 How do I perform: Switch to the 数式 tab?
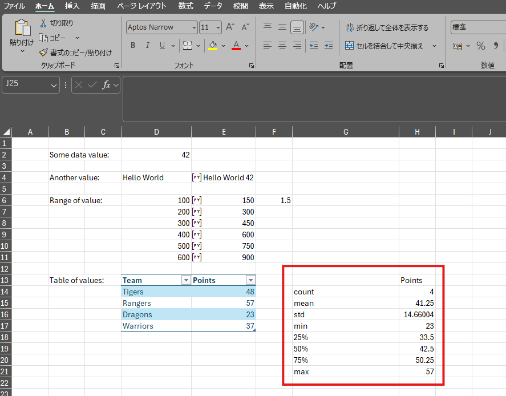186,6
